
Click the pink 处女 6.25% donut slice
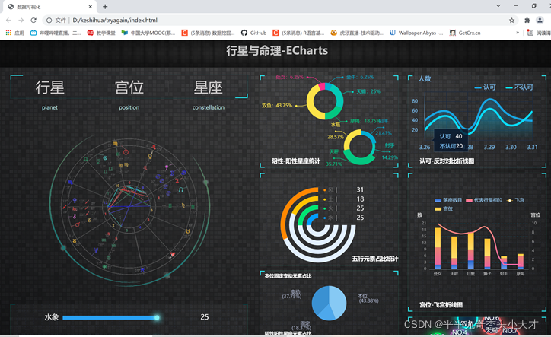click(x=321, y=86)
